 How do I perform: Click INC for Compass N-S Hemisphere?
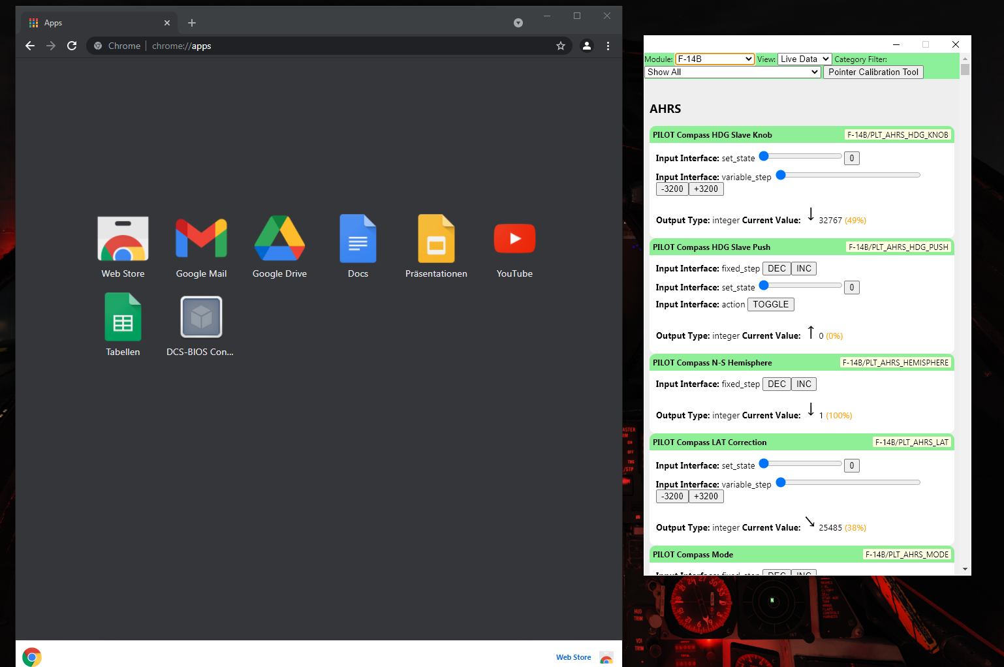804,384
